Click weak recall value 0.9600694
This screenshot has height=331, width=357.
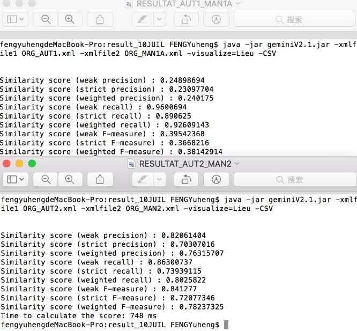167,107
